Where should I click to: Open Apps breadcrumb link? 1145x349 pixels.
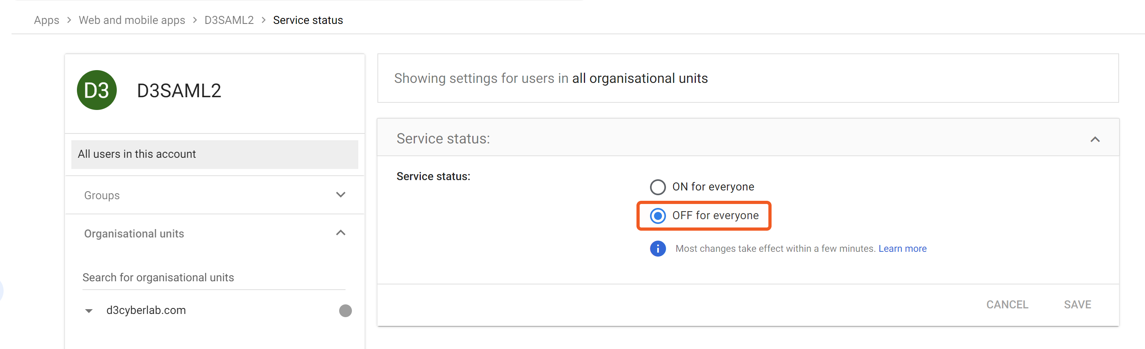point(46,20)
